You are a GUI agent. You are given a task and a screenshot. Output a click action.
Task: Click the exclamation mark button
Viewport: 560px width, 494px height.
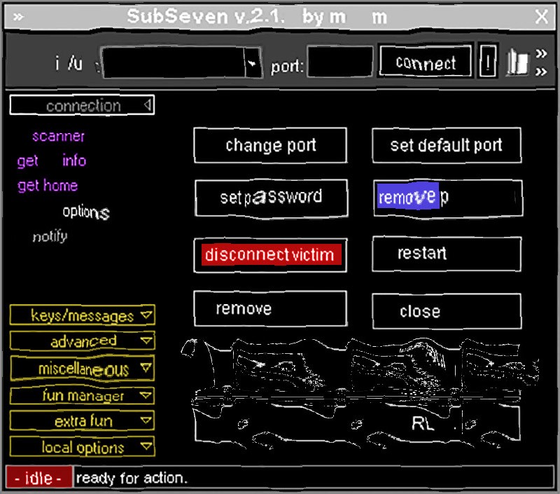(488, 61)
